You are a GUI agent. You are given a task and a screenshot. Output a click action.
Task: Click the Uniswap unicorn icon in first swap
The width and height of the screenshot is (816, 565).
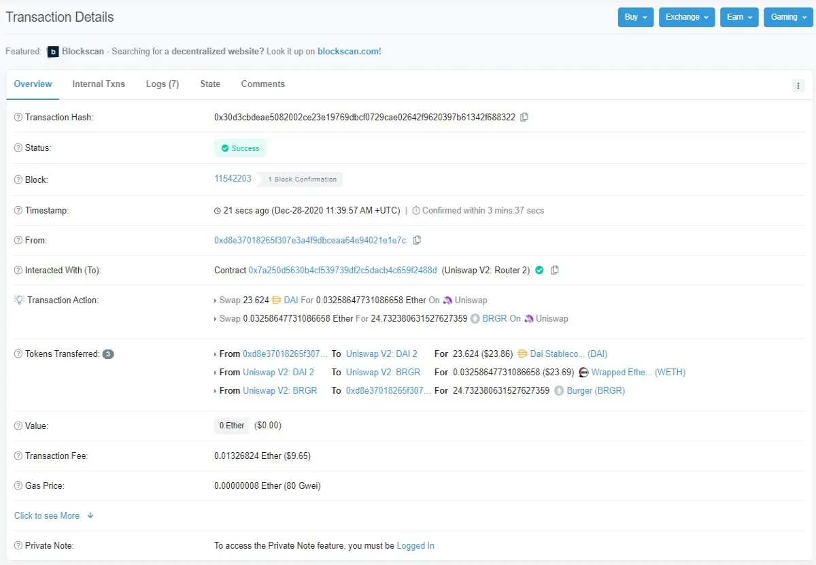(447, 300)
